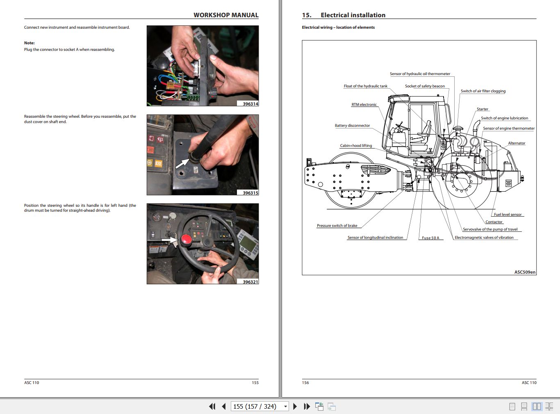Screen dimensions: 560x414
Task: Go to the previous page
Action: pyautogui.click(x=223, y=406)
